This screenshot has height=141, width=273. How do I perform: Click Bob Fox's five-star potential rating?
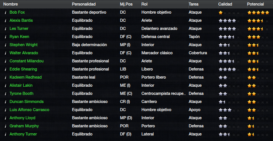[258, 13]
